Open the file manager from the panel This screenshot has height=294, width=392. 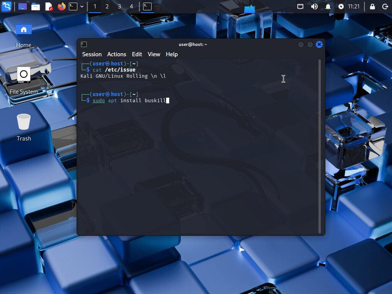click(36, 7)
